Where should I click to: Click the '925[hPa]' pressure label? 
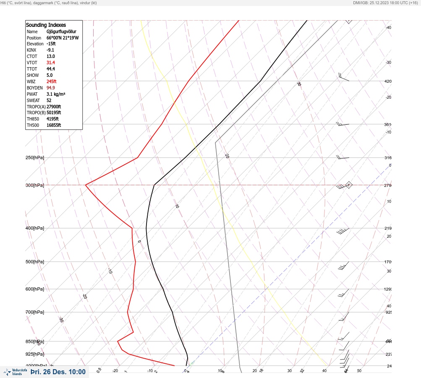35,354
